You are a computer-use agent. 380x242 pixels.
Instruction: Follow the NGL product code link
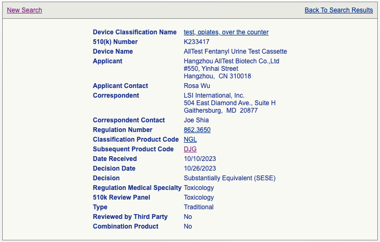pyautogui.click(x=190, y=140)
